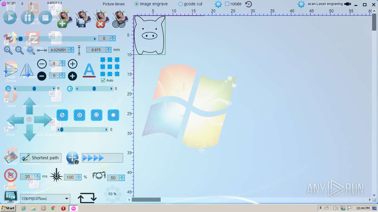This screenshot has width=378, height=212.
Task: Select the pig image thumbnail on canvas
Action: point(149,35)
